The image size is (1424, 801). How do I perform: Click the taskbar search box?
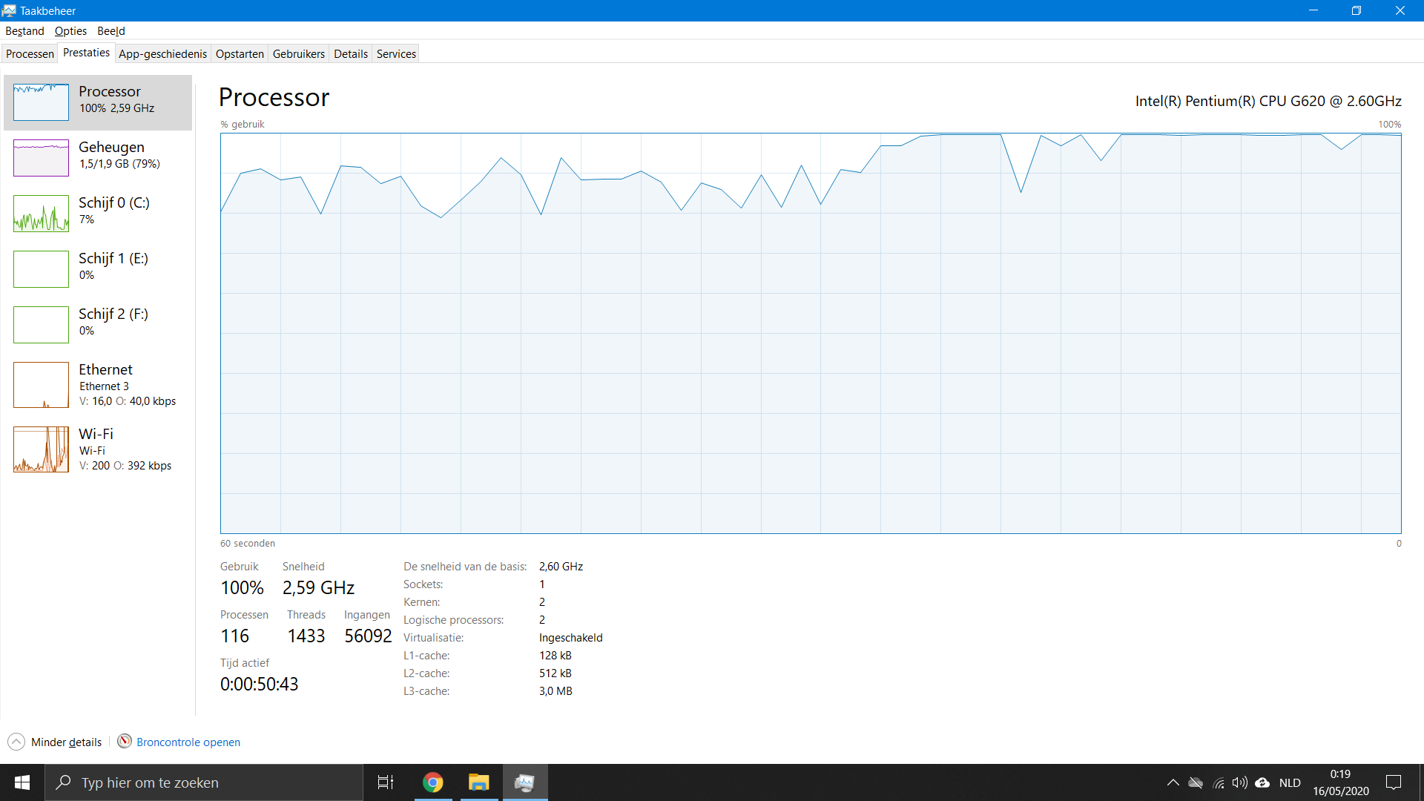(x=204, y=782)
